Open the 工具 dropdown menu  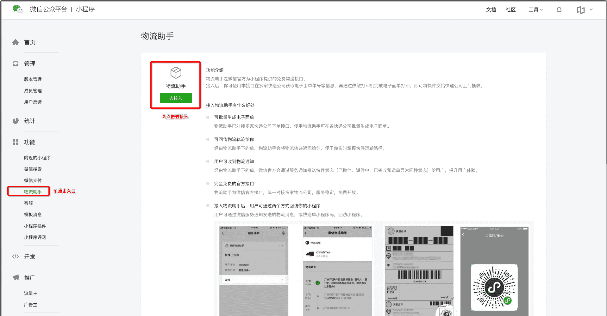(x=535, y=9)
